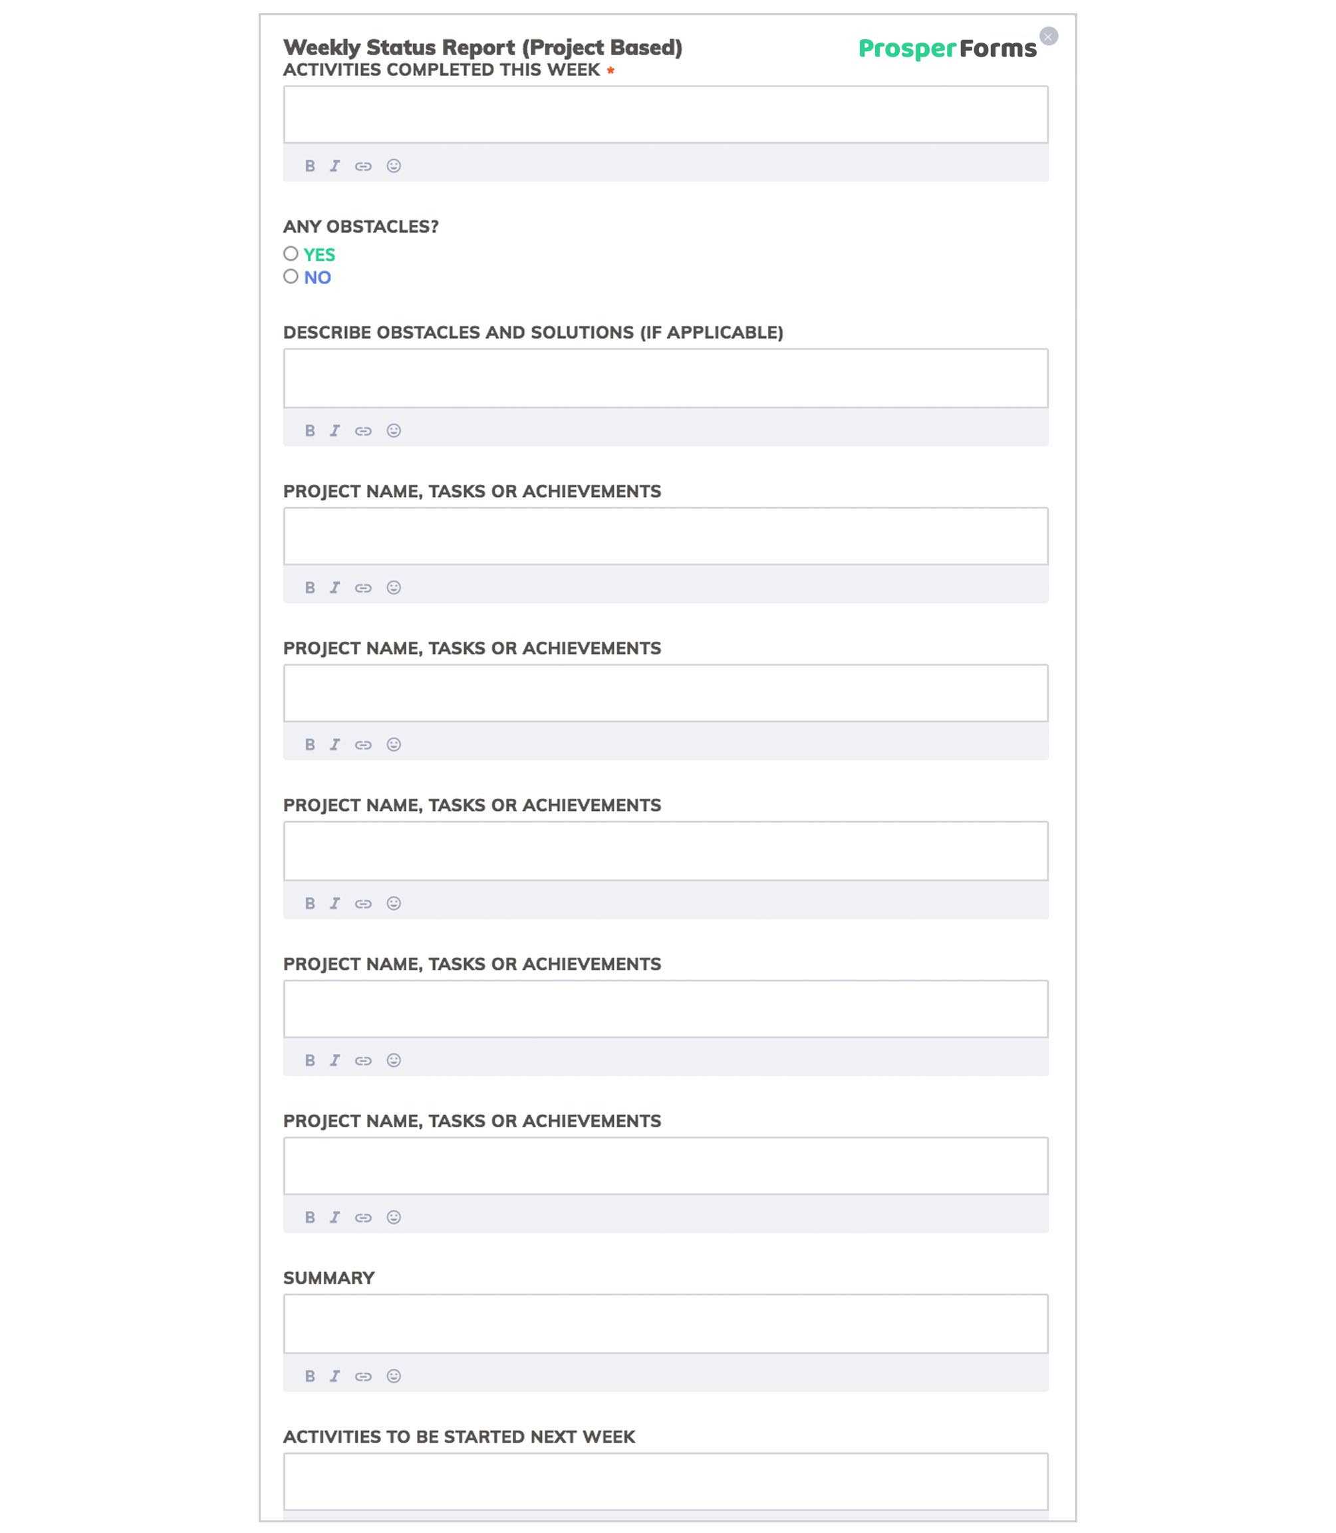Click the Link icon in fifth Project field
1336x1533 pixels.
(364, 1218)
